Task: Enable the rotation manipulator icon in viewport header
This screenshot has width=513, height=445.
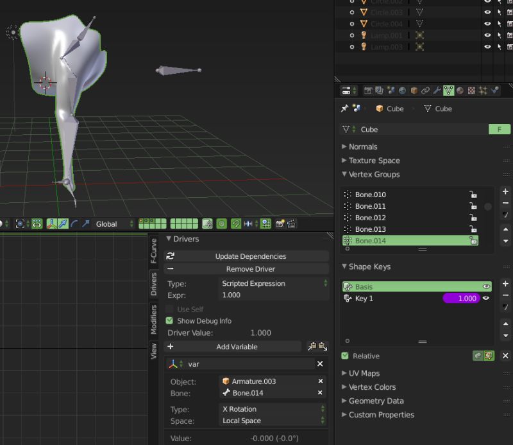Action: pyautogui.click(x=74, y=224)
